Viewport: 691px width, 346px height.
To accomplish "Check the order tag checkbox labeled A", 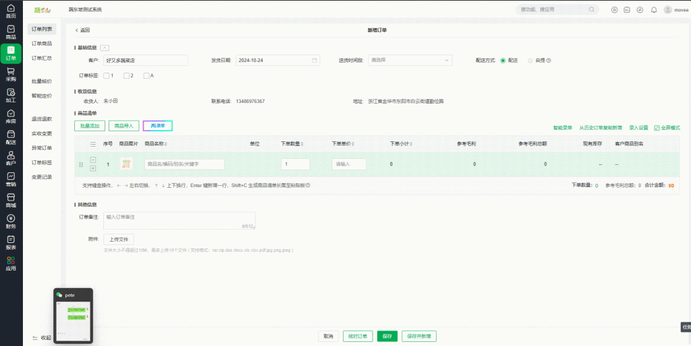I will [x=146, y=75].
